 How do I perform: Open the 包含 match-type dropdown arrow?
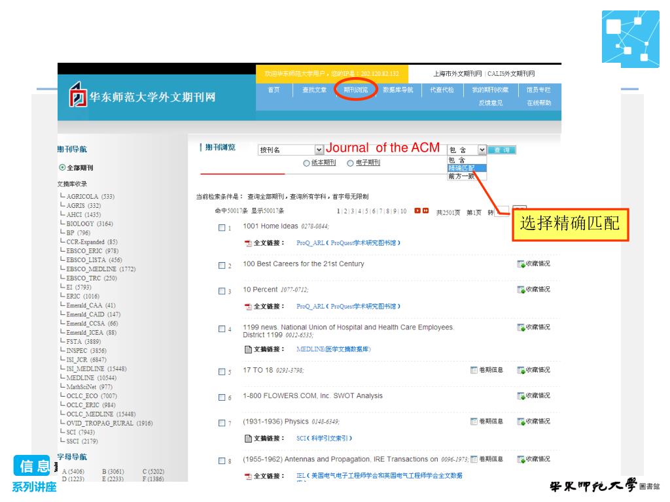(x=482, y=150)
